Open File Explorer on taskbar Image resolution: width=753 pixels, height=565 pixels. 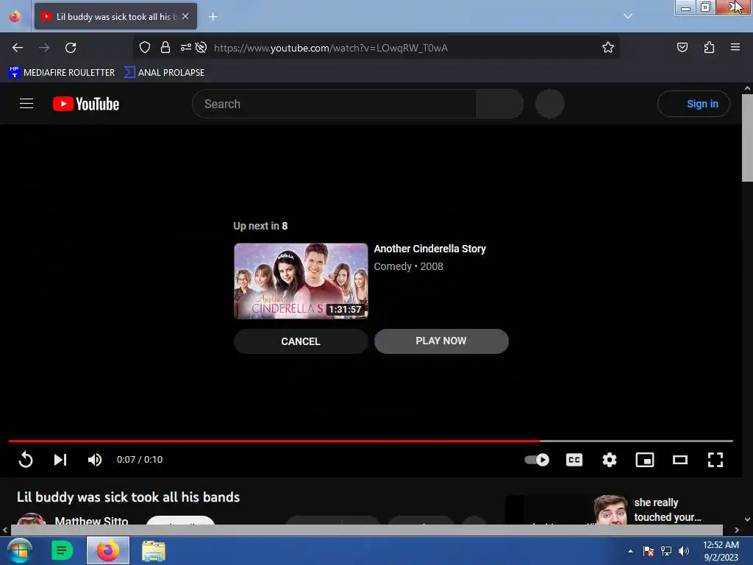[x=154, y=551]
